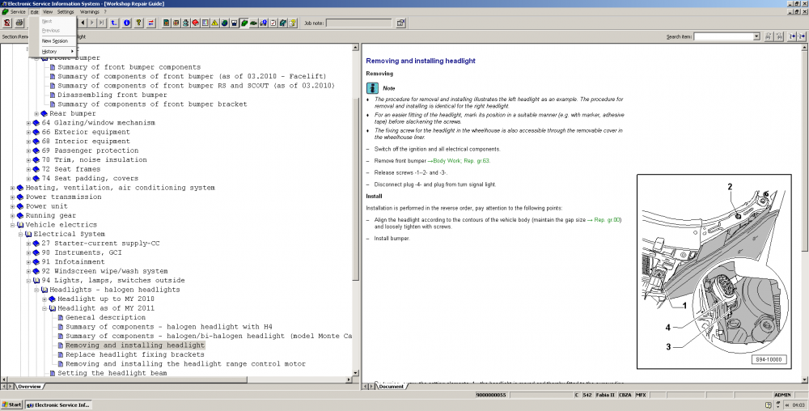Click Electronic Service Inf... taskbar button
Viewport: 809px width, 411px height.
(58, 405)
